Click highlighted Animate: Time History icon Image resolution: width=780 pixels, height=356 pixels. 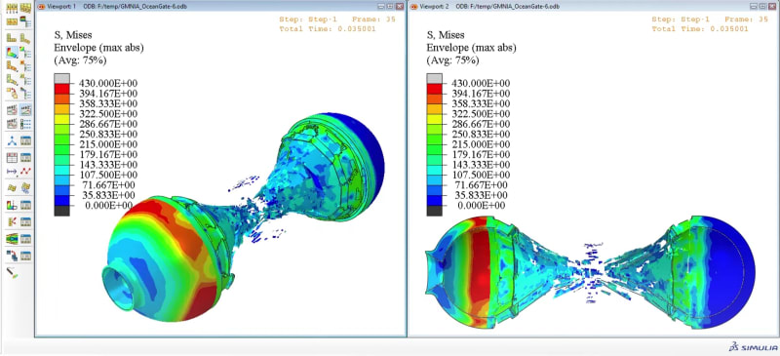coord(26,110)
